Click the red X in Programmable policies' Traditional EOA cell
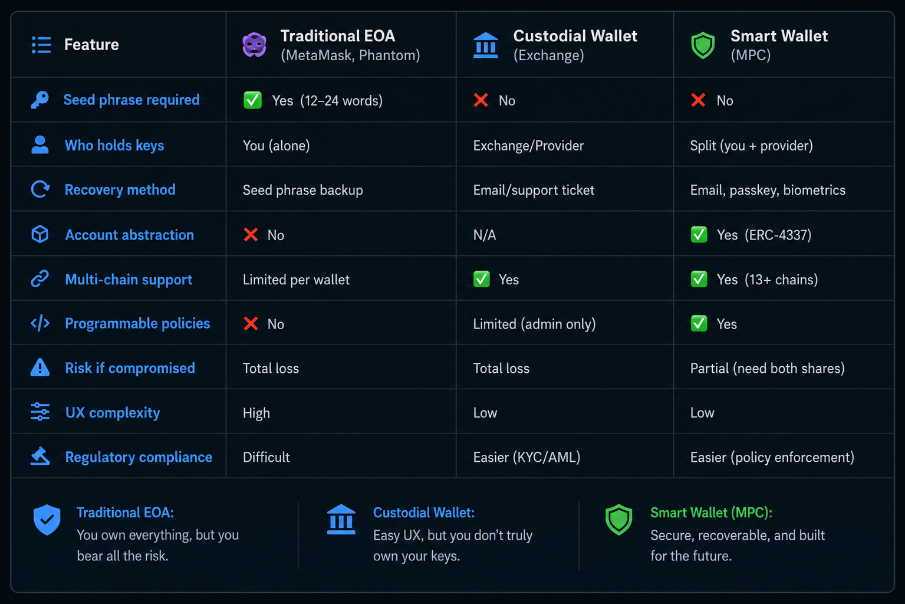This screenshot has width=905, height=604. 251,323
